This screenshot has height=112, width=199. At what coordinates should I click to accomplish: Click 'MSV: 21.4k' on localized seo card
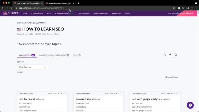click(x=109, y=93)
